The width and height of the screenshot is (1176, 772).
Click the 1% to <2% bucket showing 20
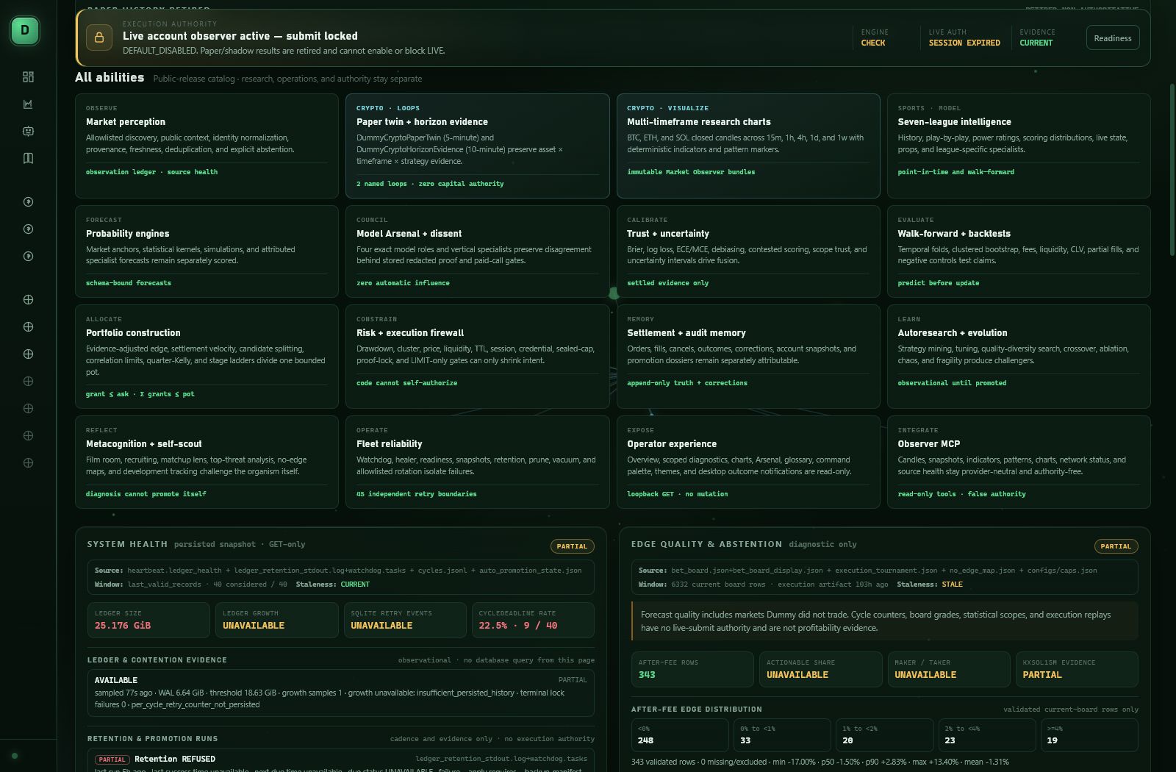pos(884,735)
